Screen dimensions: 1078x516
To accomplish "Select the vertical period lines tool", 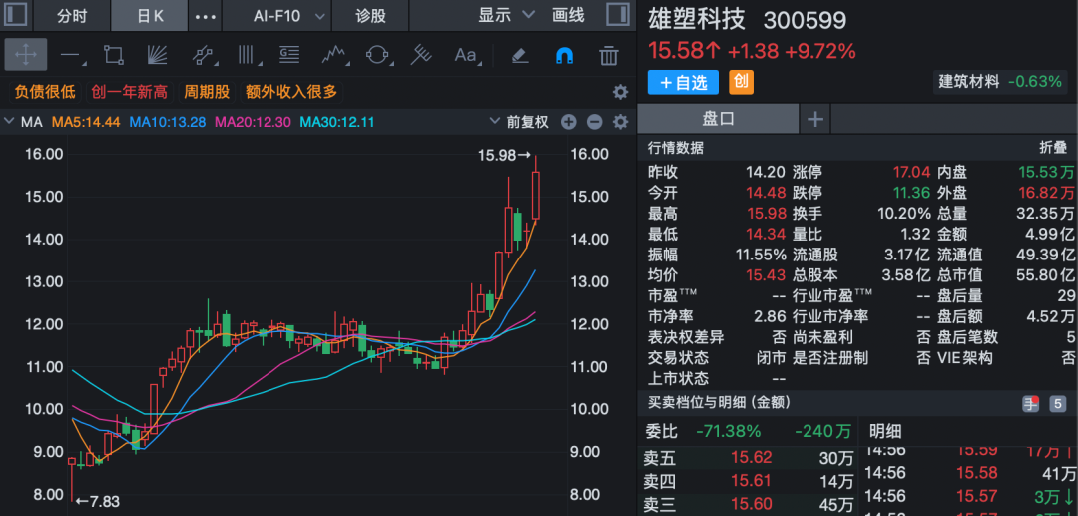I will pos(246,55).
